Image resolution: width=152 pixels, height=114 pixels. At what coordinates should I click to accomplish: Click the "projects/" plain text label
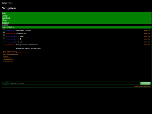(5, 25)
